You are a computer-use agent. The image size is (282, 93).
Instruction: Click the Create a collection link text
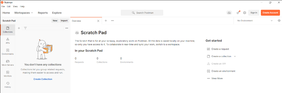tap(221, 56)
